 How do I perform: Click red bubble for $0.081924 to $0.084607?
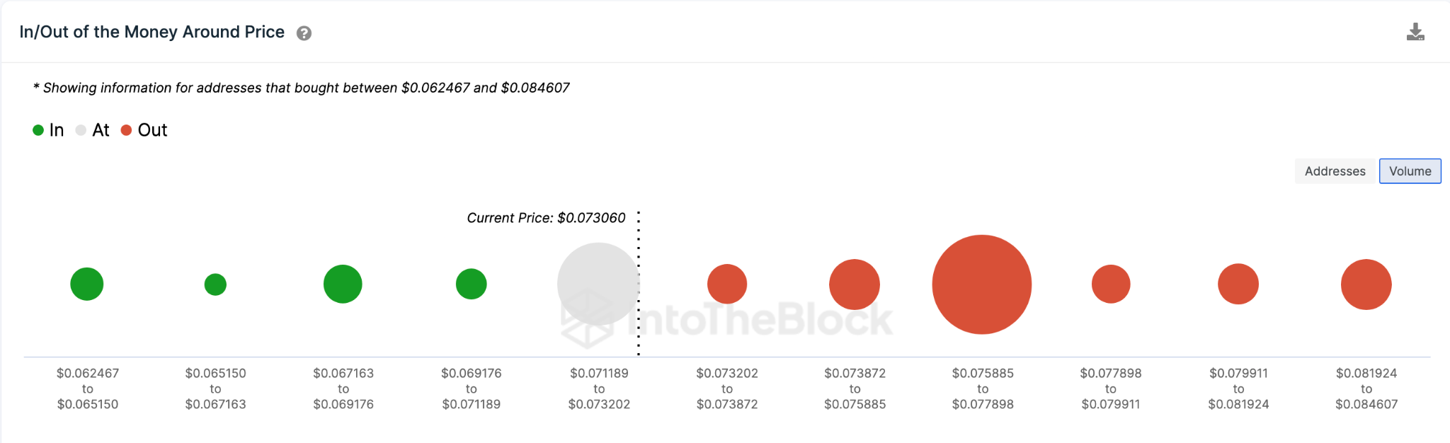pyautogui.click(x=1366, y=284)
